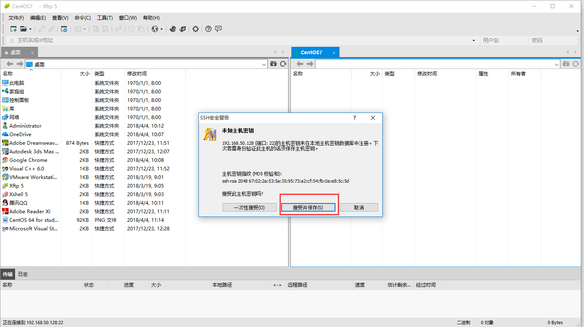Expand the remote path dropdown

(557, 64)
